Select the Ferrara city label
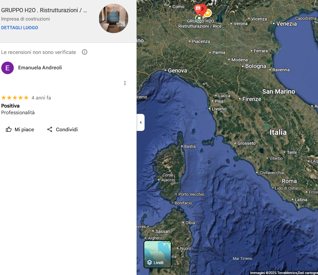 pyautogui.click(x=261, y=51)
